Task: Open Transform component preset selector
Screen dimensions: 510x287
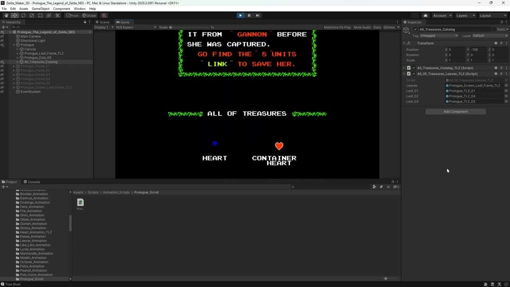Action: pyautogui.click(x=501, y=43)
